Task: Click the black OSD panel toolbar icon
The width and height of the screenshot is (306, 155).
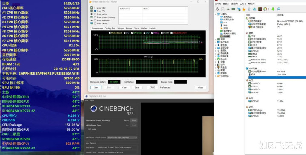Action: (x=260, y=9)
